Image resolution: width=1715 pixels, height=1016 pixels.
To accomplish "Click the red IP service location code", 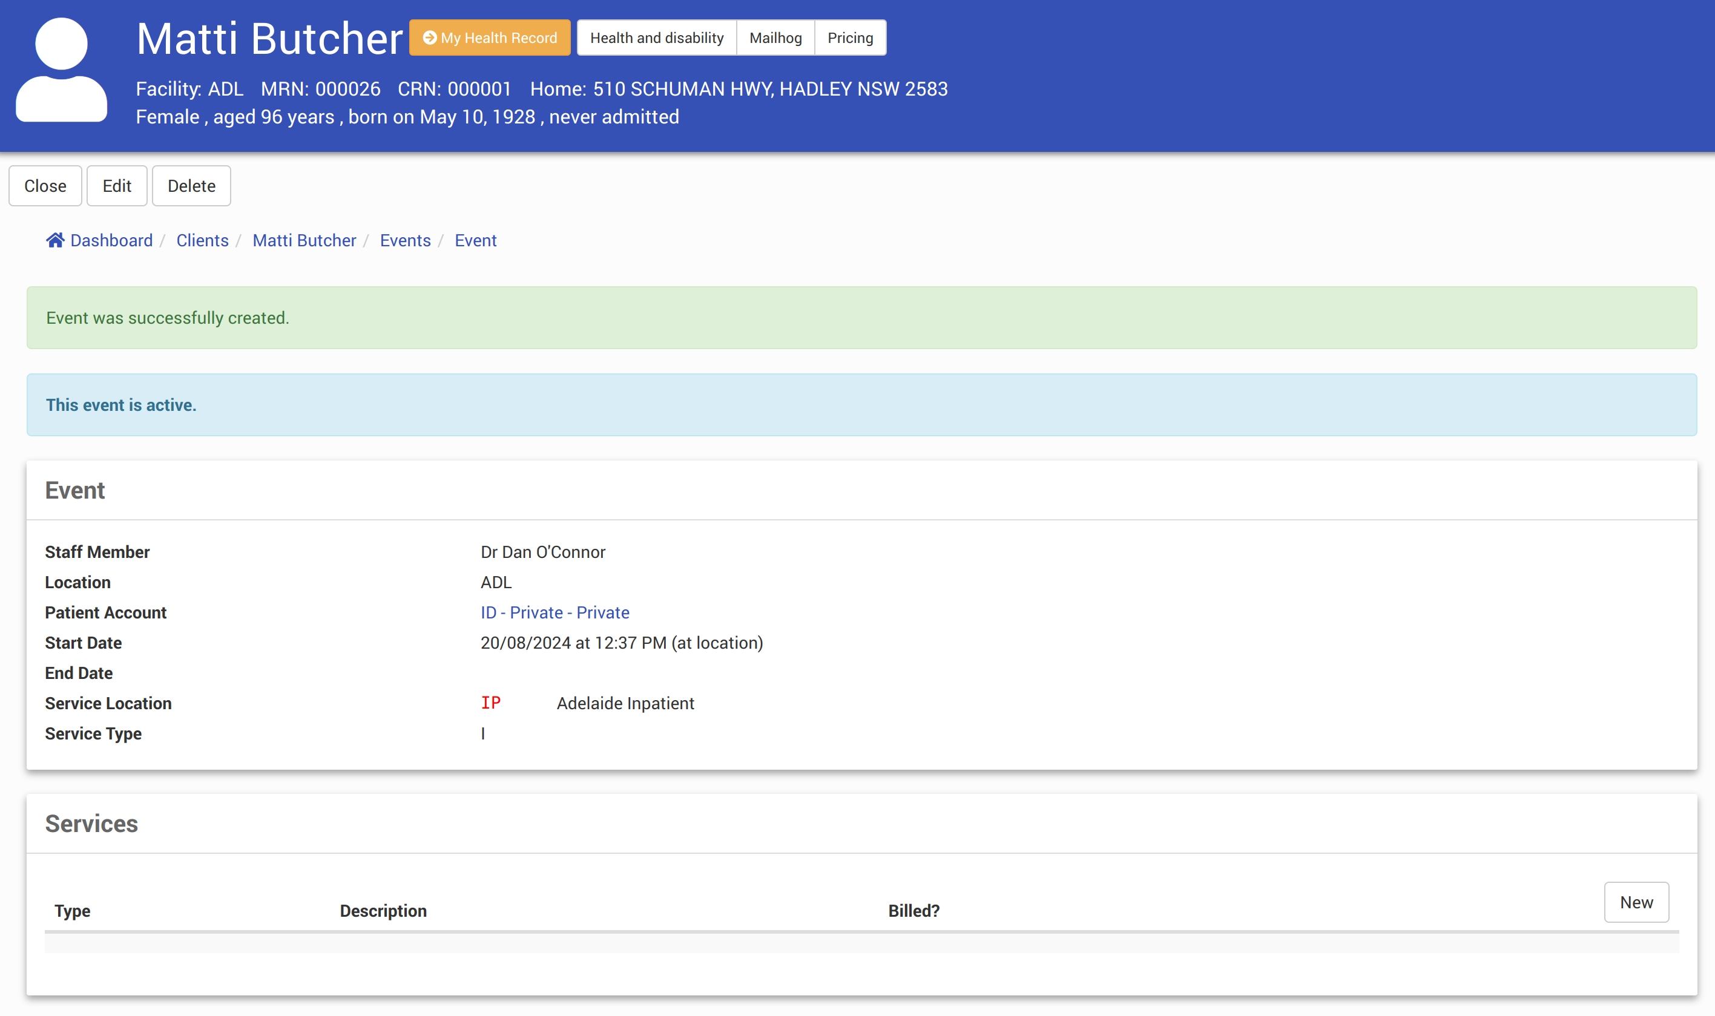I will point(490,703).
